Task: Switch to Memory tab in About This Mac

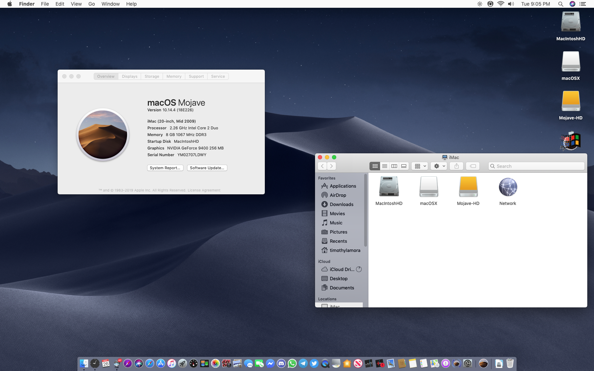Action: pos(174,76)
